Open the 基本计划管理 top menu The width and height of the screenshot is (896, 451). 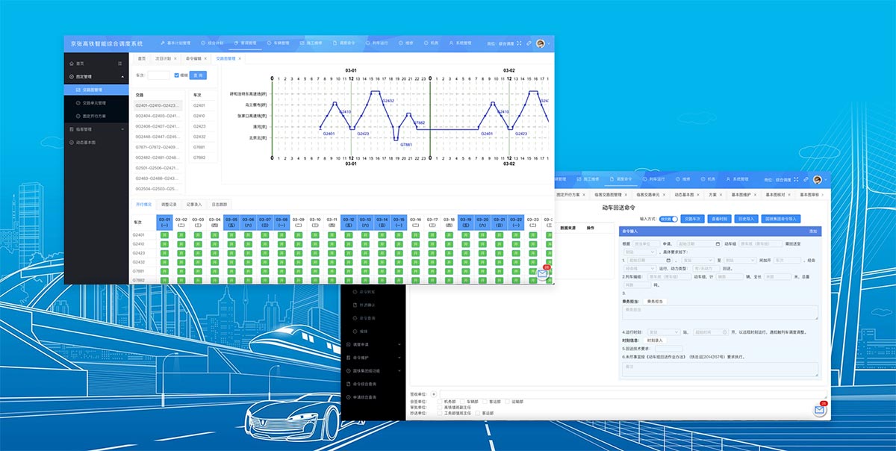click(x=176, y=43)
